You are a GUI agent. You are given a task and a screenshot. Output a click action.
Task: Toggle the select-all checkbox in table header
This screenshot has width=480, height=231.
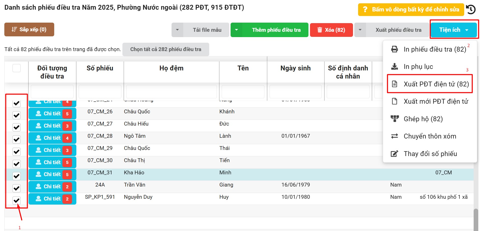[x=17, y=68]
